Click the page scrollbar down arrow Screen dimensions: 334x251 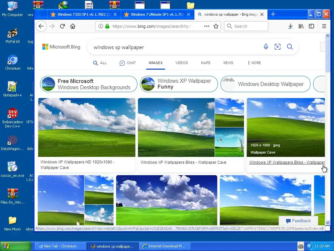tap(327, 223)
